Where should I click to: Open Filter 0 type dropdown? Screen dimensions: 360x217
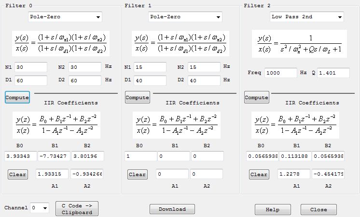(65, 17)
